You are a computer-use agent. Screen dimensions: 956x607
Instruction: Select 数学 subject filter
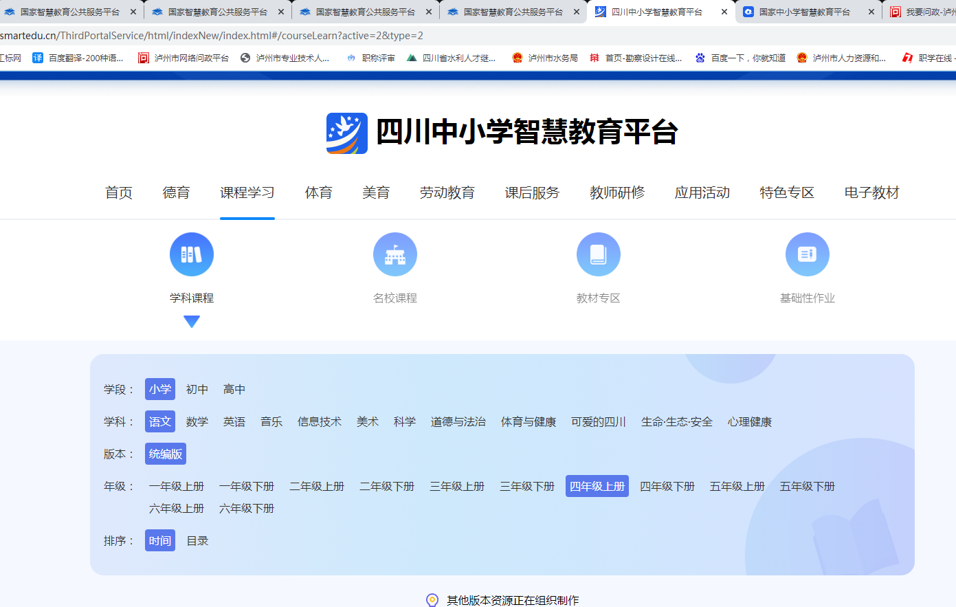coord(197,421)
